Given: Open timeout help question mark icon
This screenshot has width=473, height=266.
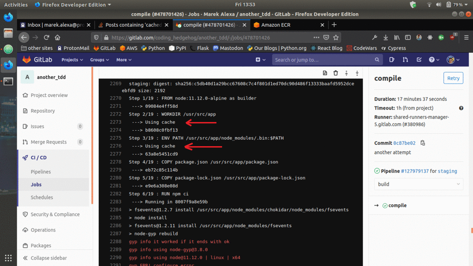Looking at the screenshot, I should click(461, 108).
